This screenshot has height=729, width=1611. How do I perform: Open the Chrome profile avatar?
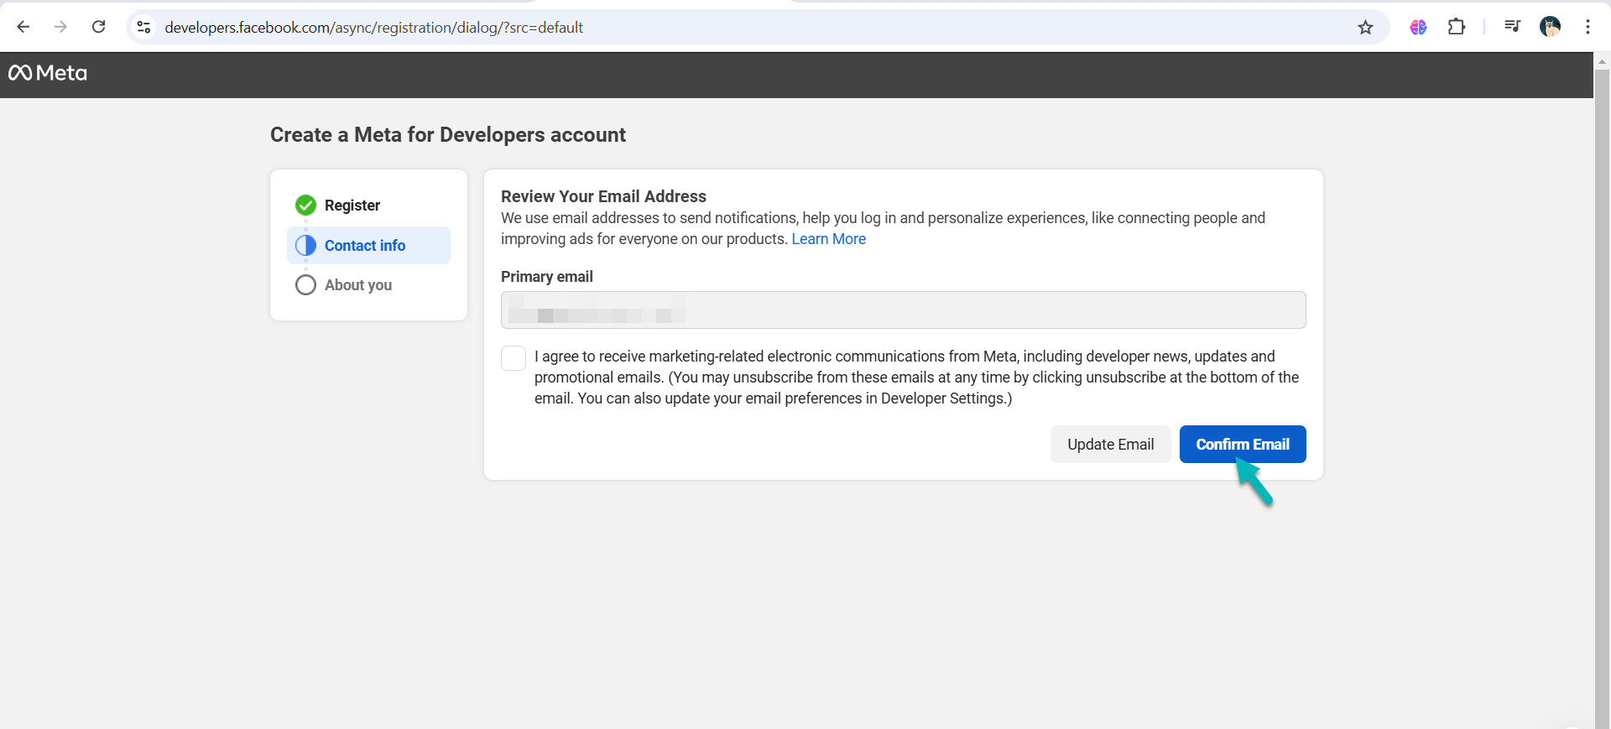tap(1550, 27)
